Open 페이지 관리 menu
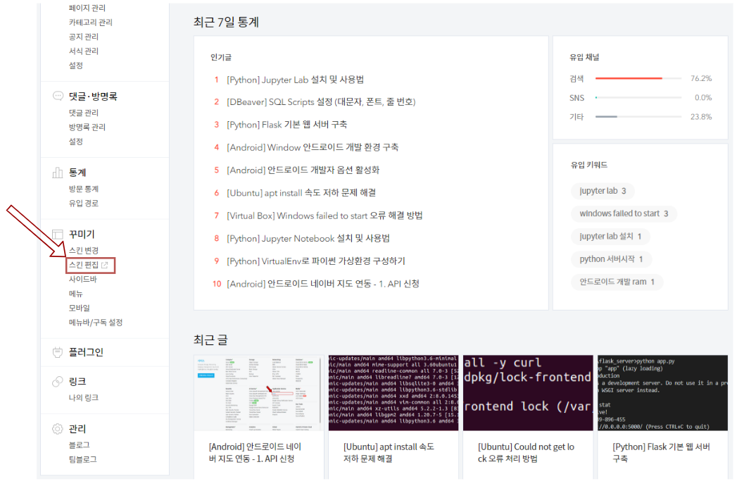Screen dimensions: 737x486 (87, 8)
